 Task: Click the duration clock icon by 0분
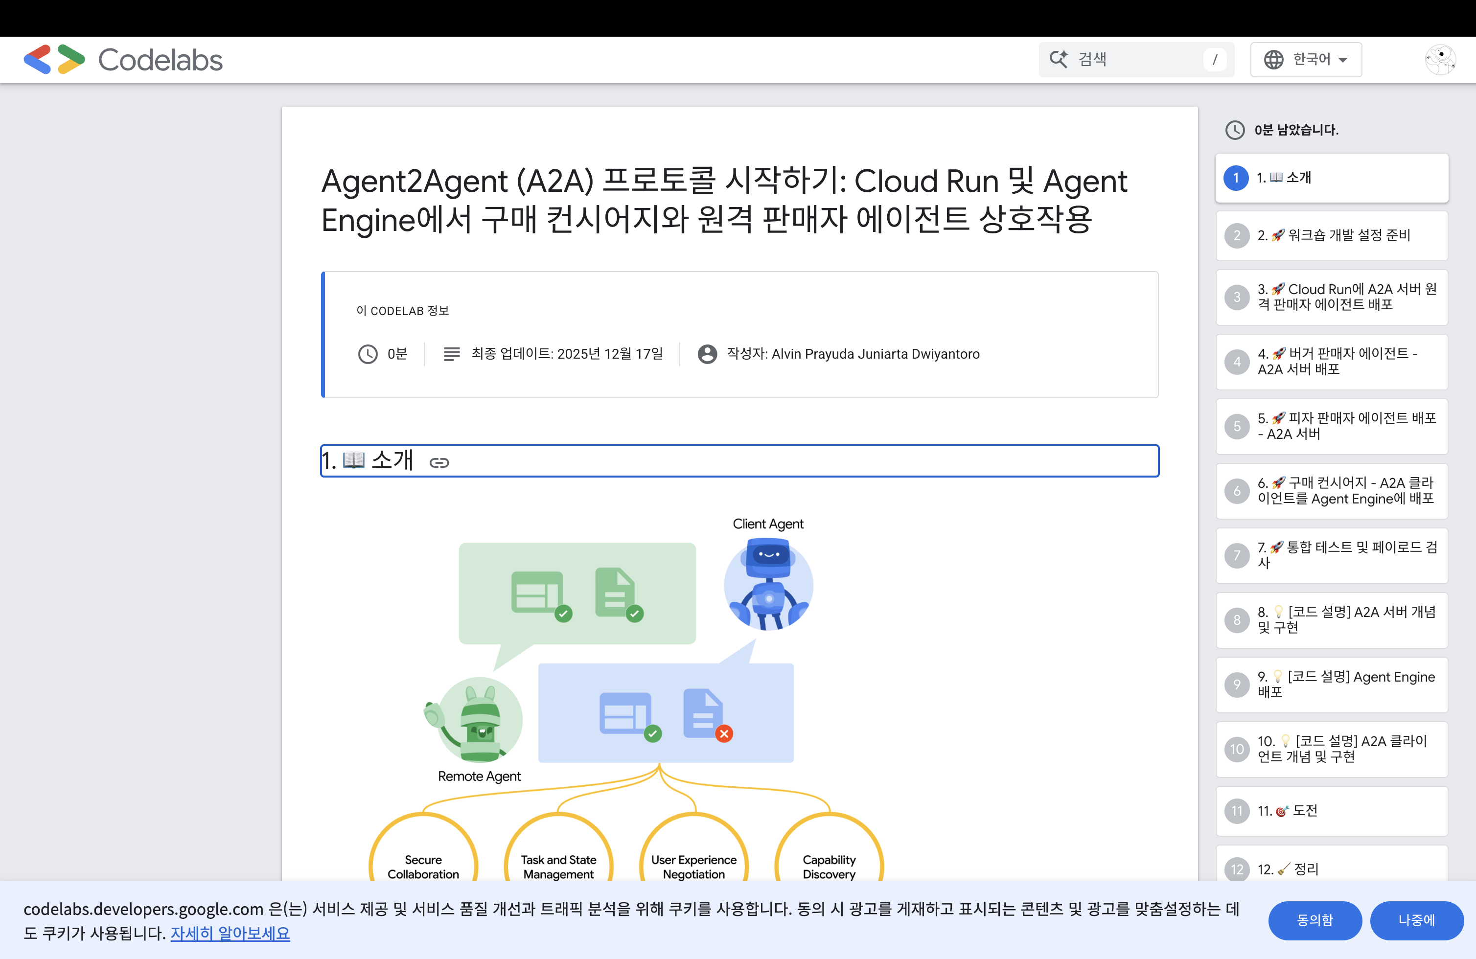tap(368, 354)
